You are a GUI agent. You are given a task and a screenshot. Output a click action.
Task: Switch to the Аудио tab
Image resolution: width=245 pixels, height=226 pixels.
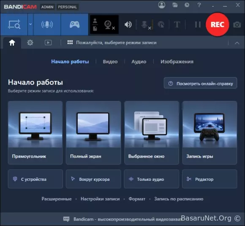coord(139,62)
